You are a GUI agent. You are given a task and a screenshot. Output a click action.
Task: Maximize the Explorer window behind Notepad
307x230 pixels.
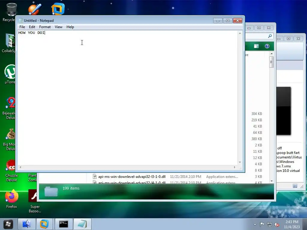coord(259,28)
